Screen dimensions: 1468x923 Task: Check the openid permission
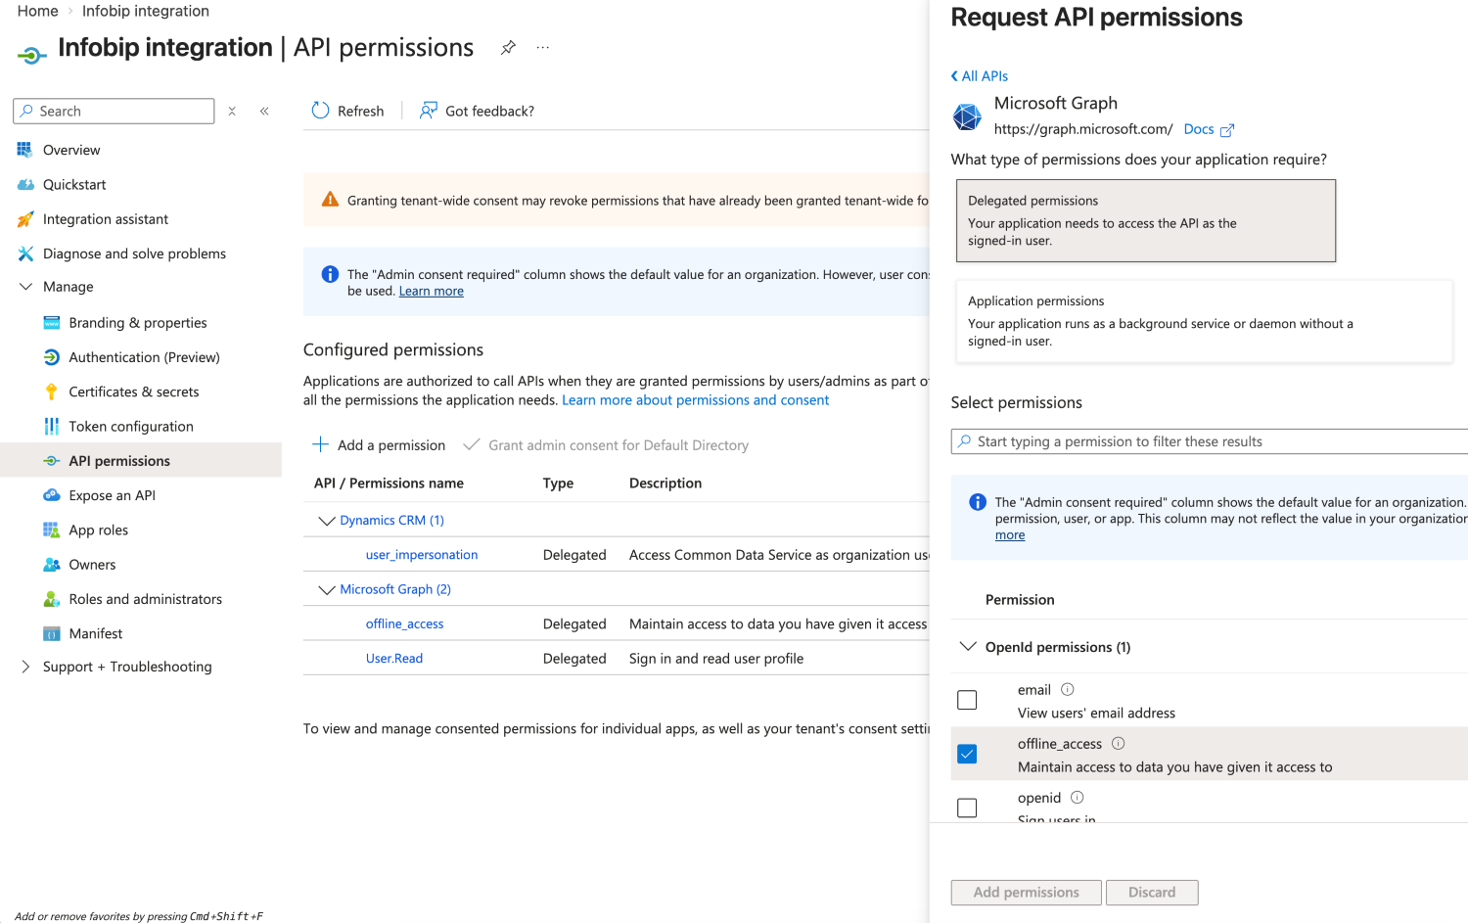tap(967, 808)
